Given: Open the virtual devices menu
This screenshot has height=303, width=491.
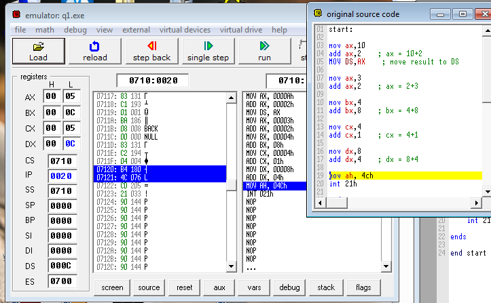Looking at the screenshot, I should pyautogui.click(x=185, y=30).
